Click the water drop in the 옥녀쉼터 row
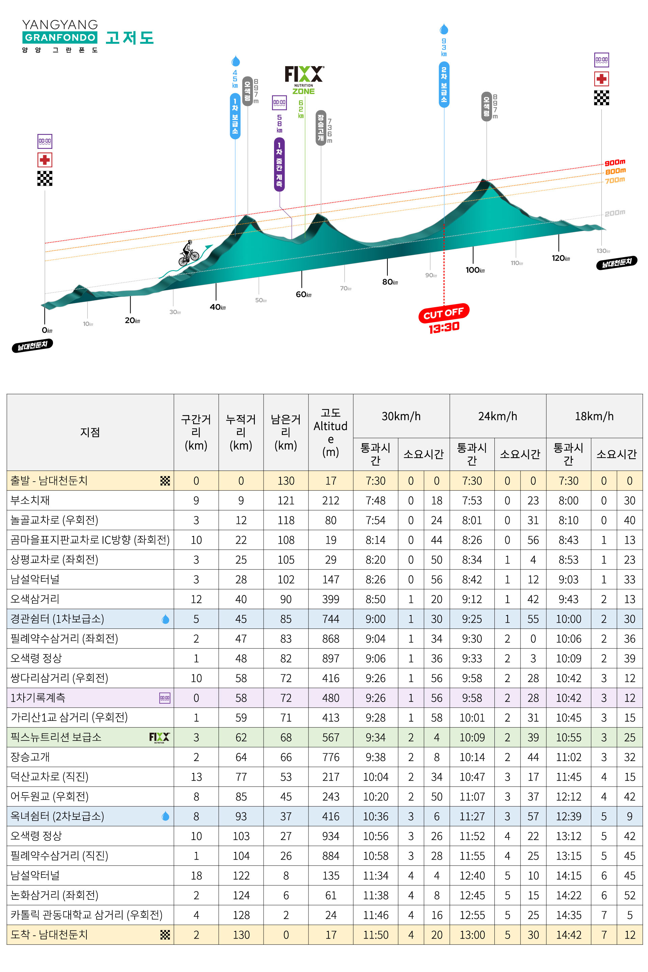This screenshot has height=972, width=648. [x=165, y=816]
